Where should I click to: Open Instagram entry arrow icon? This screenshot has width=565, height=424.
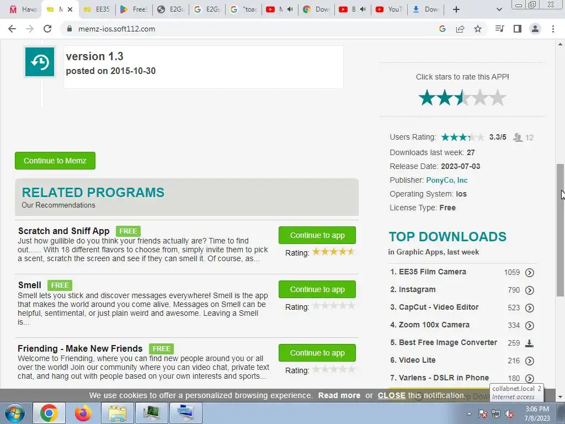coord(529,290)
